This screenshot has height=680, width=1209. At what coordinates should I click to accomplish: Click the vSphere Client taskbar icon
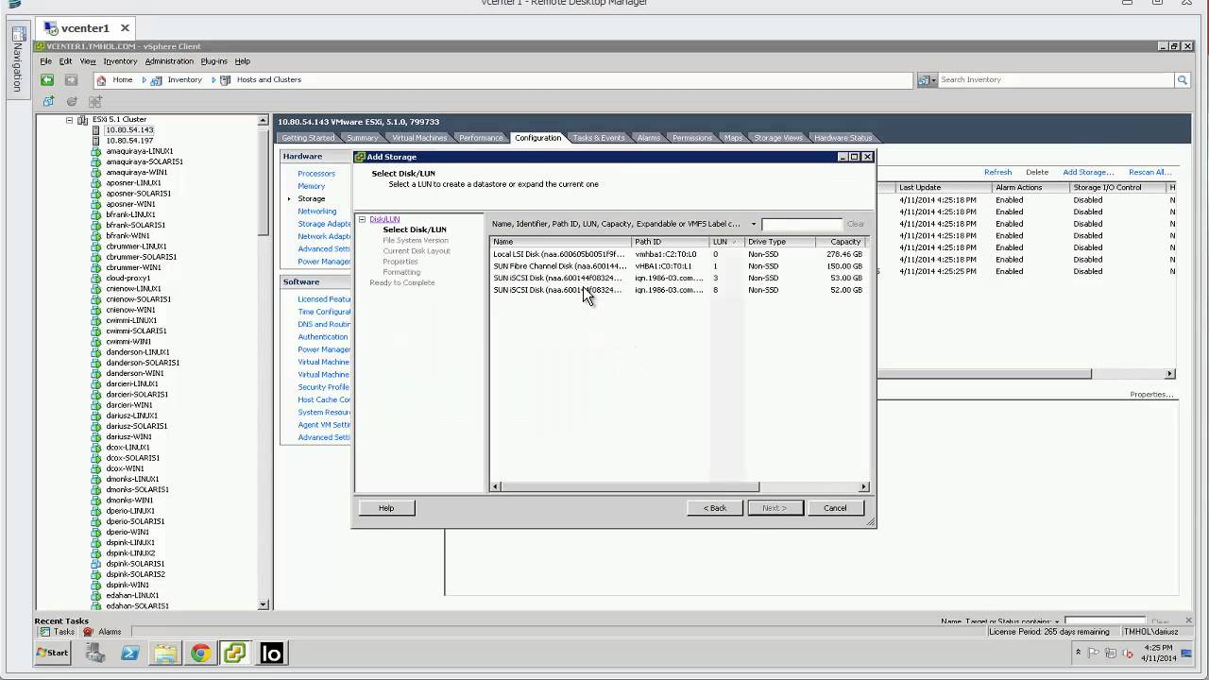coord(234,653)
